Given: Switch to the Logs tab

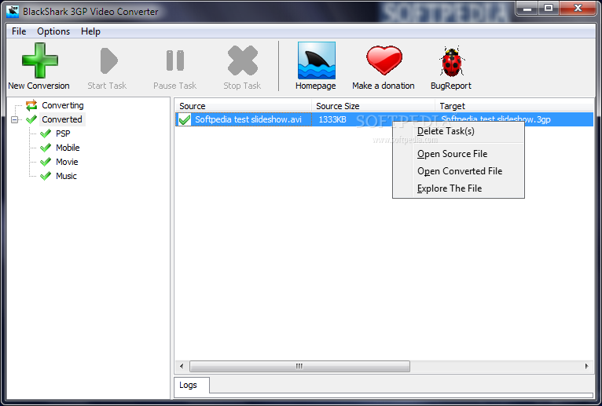Looking at the screenshot, I should (192, 386).
